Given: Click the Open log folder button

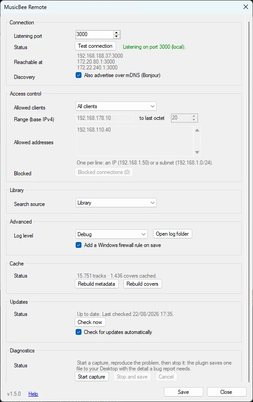Looking at the screenshot, I should 172,234.
